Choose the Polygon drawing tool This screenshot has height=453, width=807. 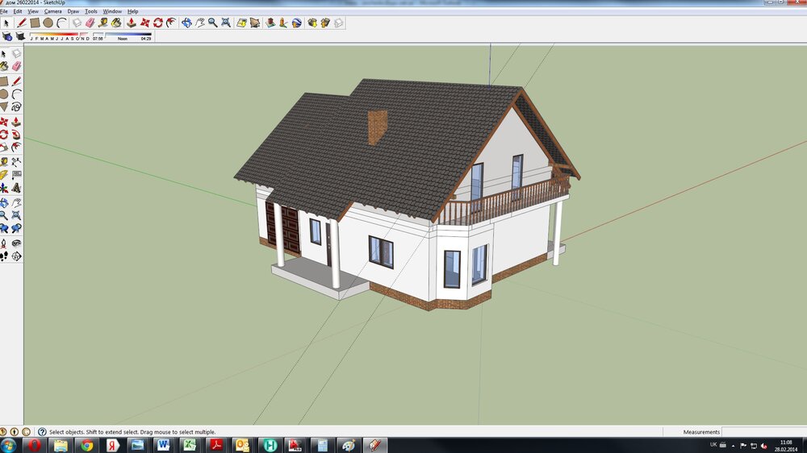pyautogui.click(x=4, y=106)
